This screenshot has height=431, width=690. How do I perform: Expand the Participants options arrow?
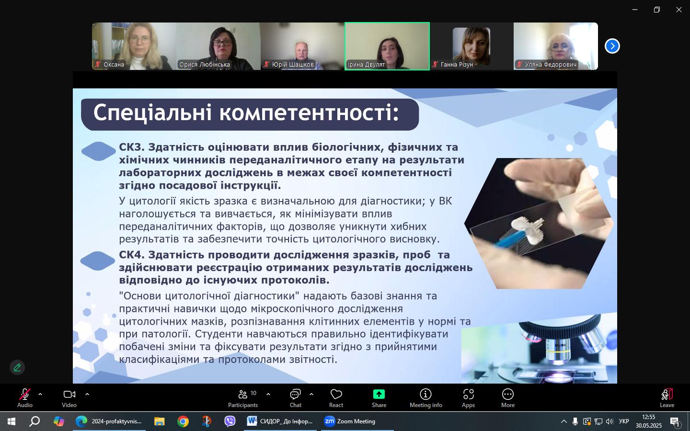(x=268, y=395)
